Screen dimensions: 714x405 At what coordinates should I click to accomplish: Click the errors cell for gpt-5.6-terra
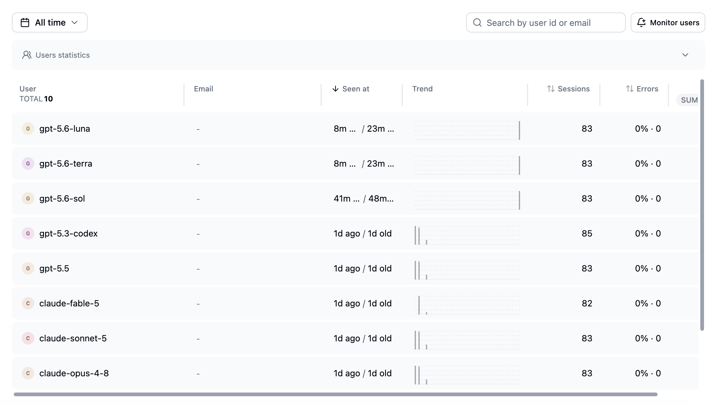(x=648, y=163)
